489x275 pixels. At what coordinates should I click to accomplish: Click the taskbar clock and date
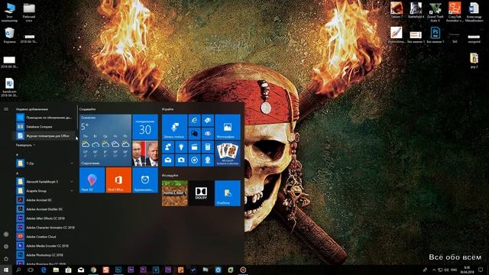pos(467,270)
